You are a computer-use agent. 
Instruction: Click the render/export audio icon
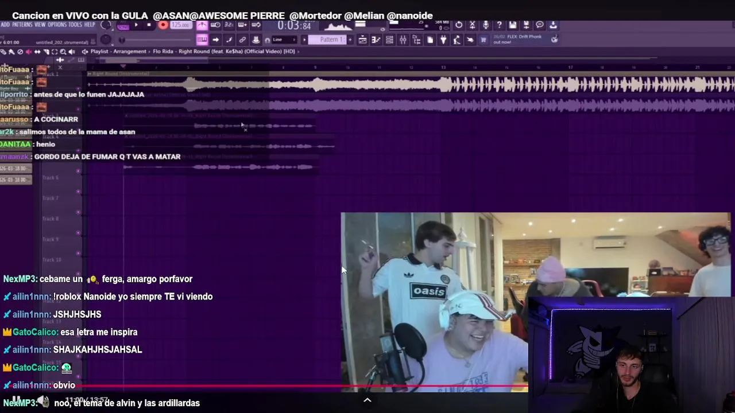click(526, 25)
